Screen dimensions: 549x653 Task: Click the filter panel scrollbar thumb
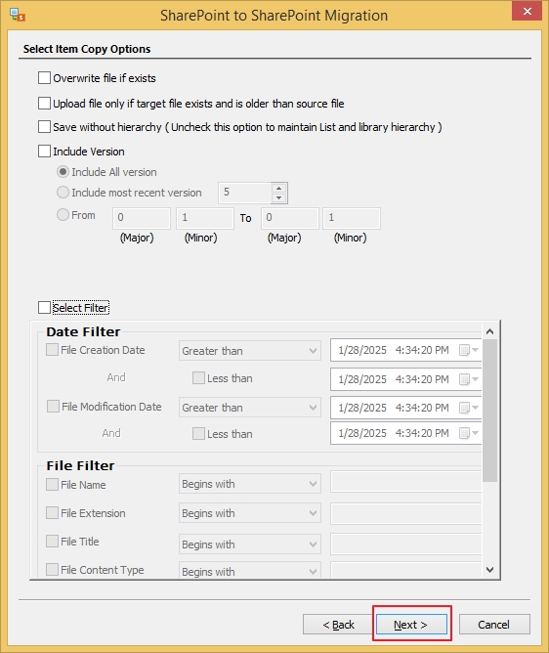point(489,411)
